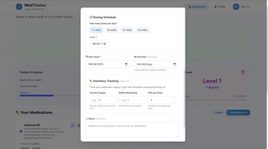Viewport: 268px width, 149px height.
Task: Click the XP progress bar under Level 1
Action: pyautogui.click(x=215, y=100)
